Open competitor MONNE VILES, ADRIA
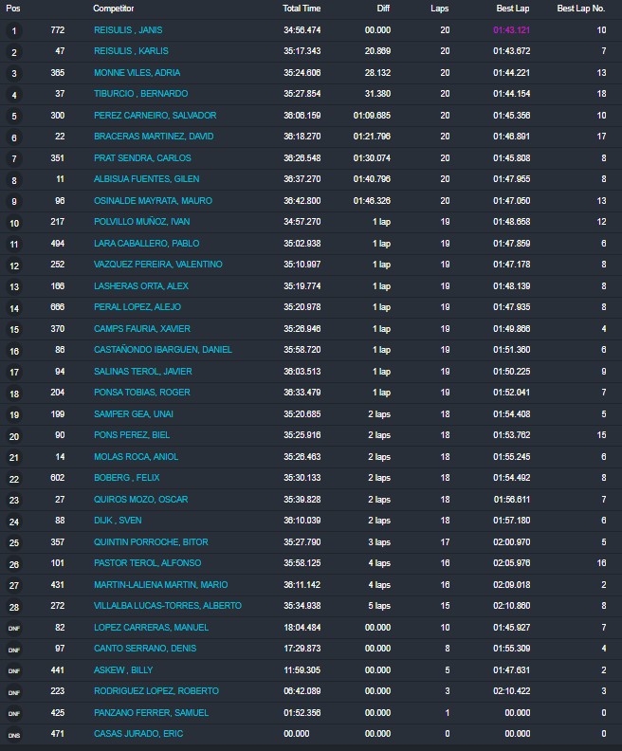Screen dimensions: 622x751 pos(137,73)
